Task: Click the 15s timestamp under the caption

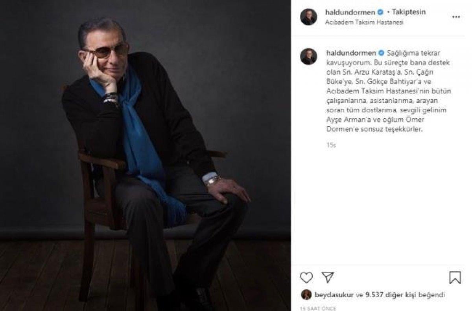Action: (331, 145)
